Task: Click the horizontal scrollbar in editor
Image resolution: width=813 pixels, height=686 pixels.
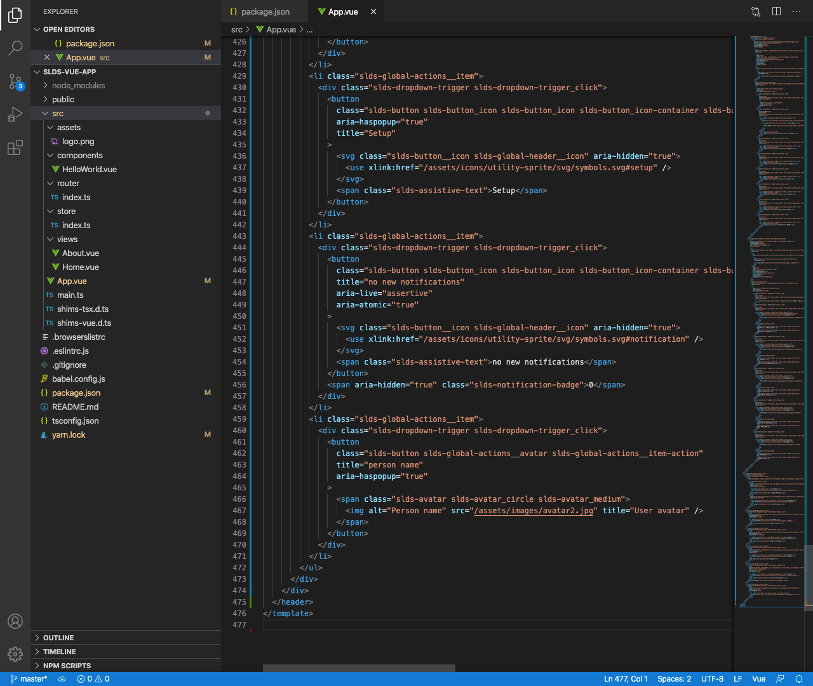Action: tap(359, 668)
